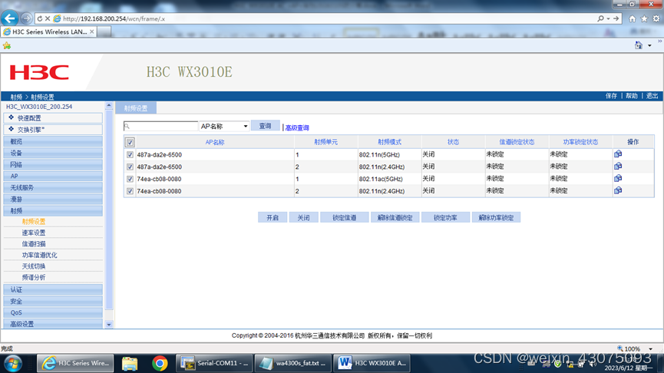Open the new tab button beside H3C tab
664x373 pixels.
104,31
